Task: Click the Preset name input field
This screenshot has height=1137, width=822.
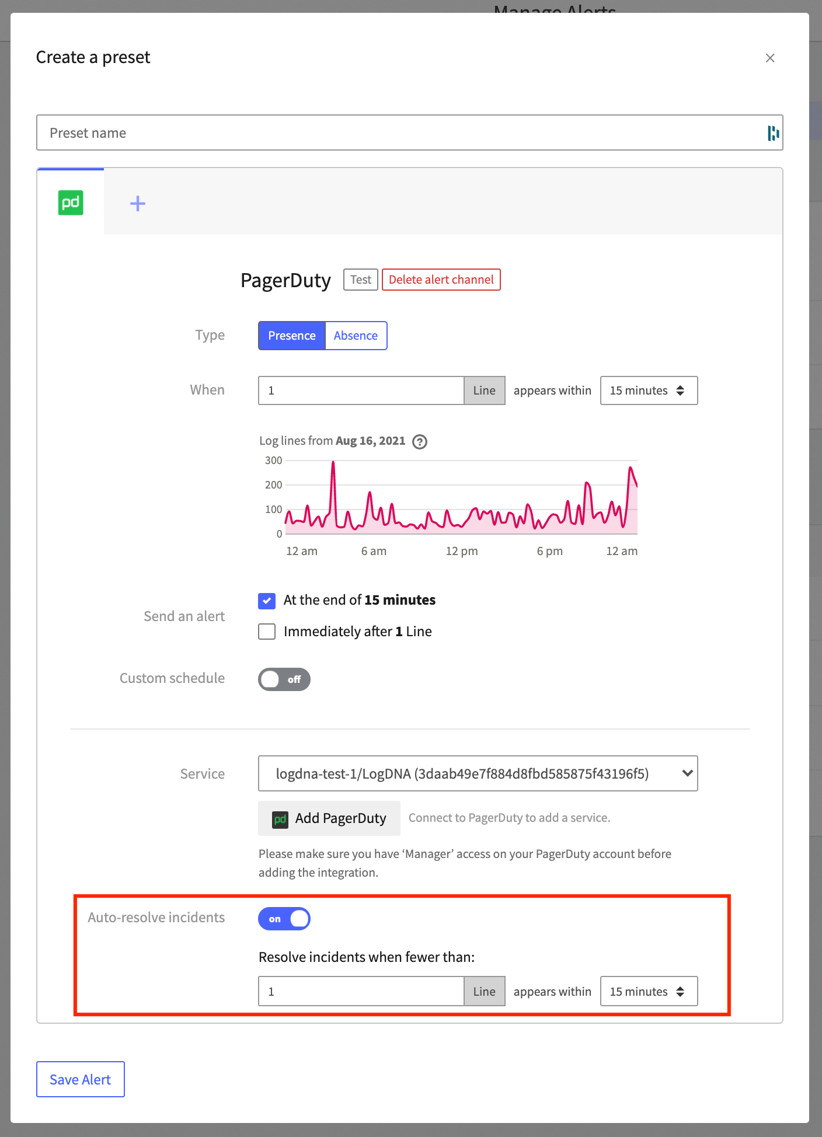Action: click(409, 132)
